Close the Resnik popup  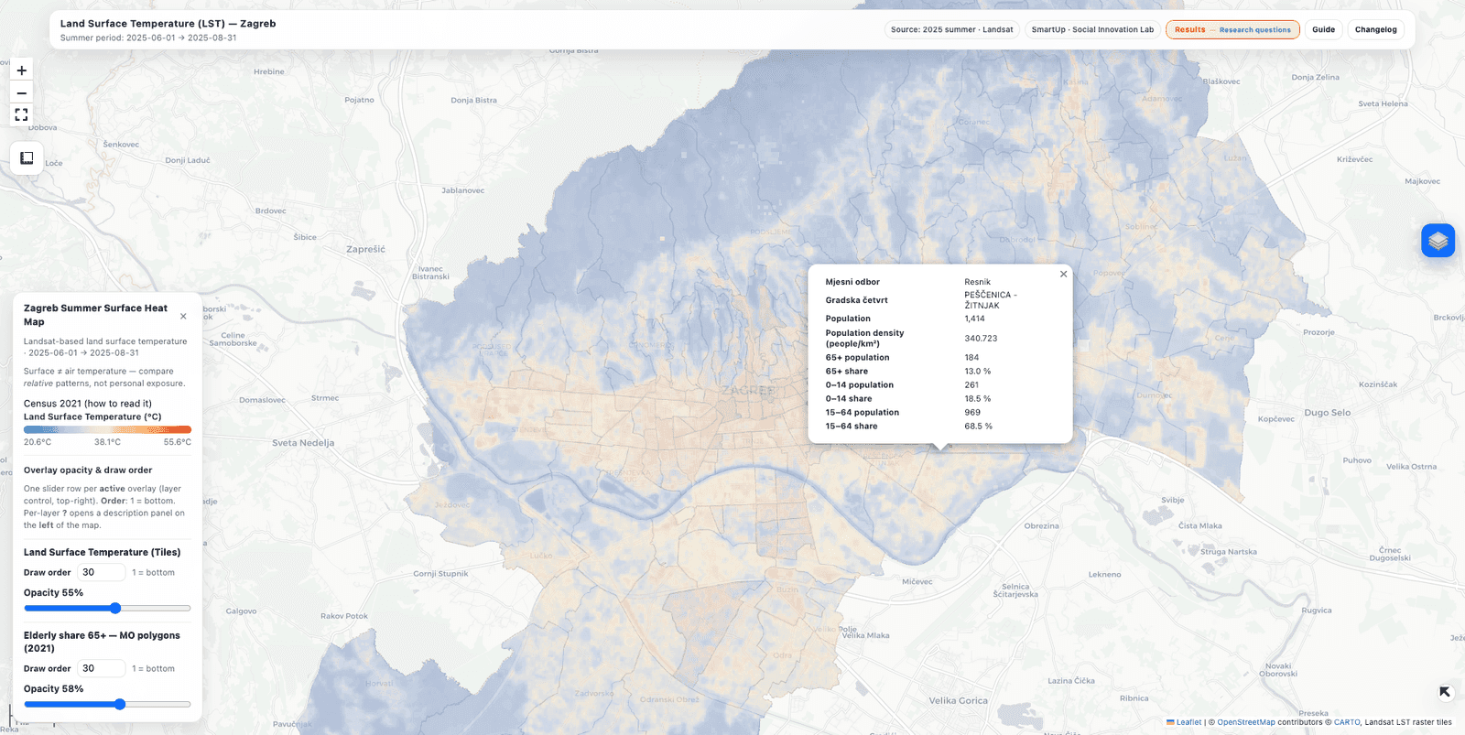coord(1063,275)
